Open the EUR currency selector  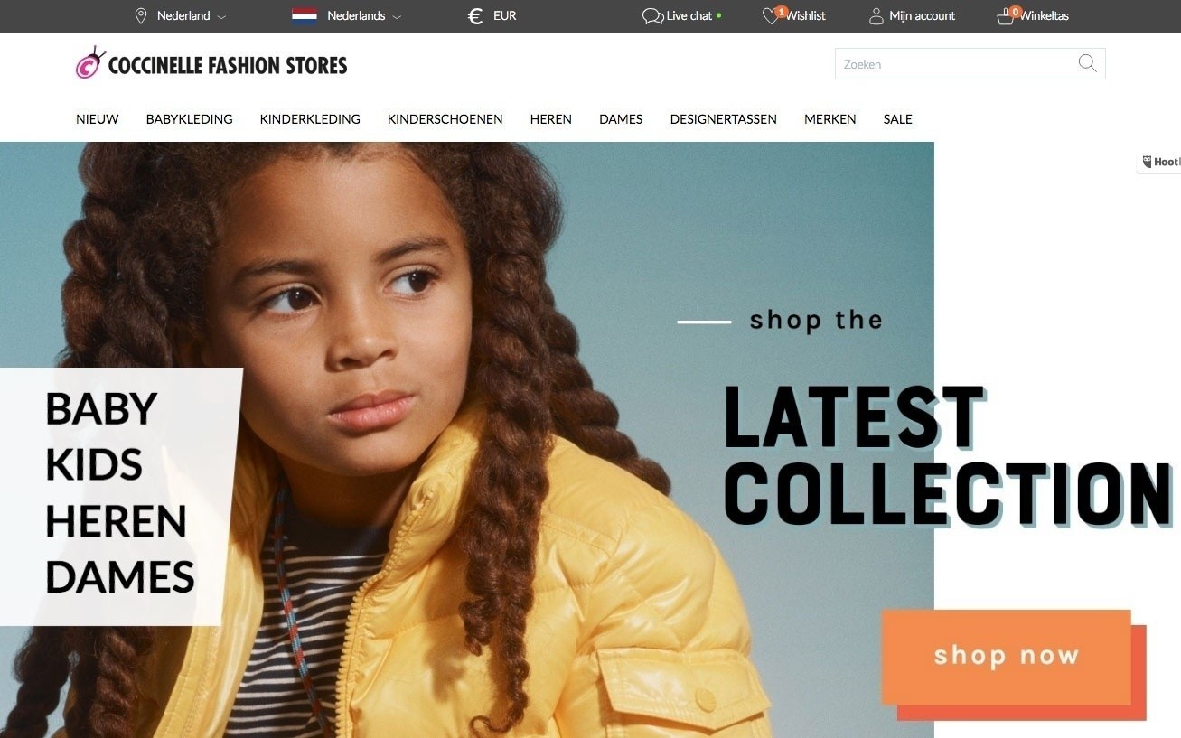[x=505, y=16]
